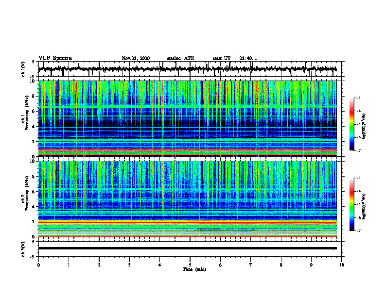Image resolution: width=385 pixels, height=297 pixels.
Task: Click the flat black ch.3 voltage trace
Action: 188,248
